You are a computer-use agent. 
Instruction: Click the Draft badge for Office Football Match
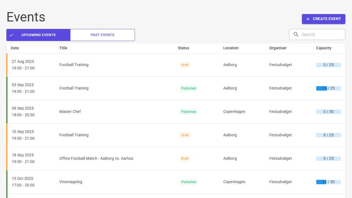click(x=185, y=159)
